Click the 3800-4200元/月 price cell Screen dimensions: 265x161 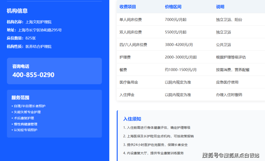179,45
